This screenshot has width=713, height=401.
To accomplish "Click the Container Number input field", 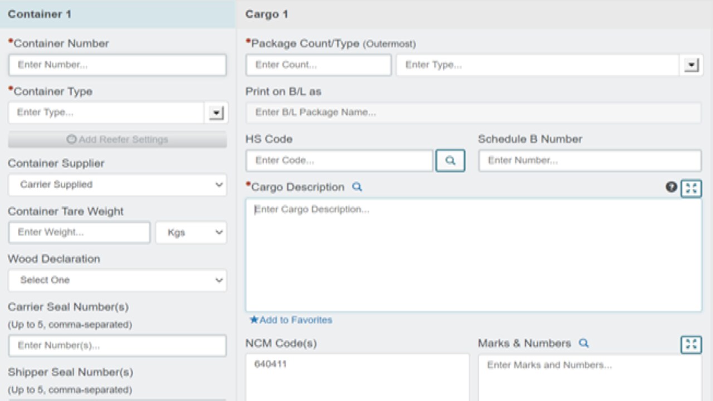I will 117,65.
